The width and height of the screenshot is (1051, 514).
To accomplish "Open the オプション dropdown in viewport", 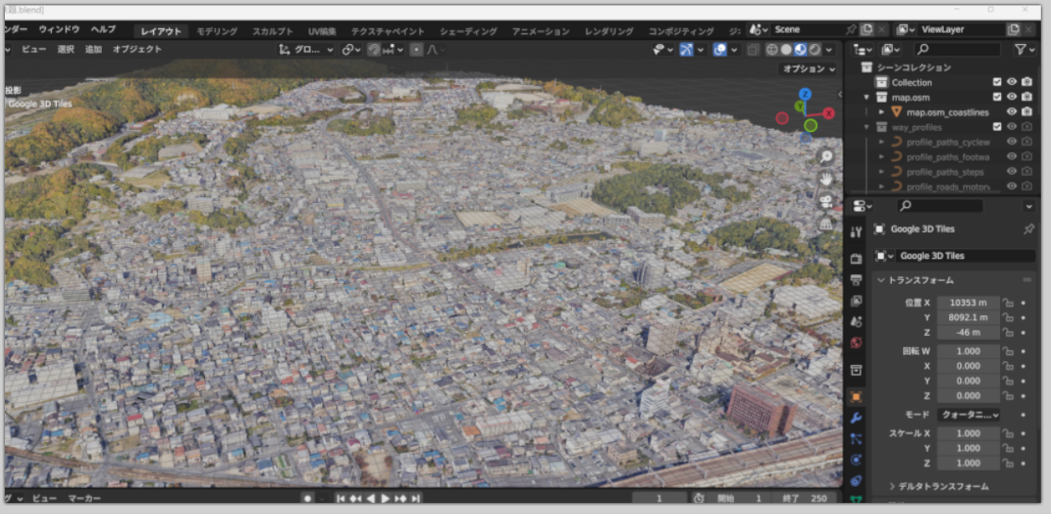I will click(x=808, y=69).
